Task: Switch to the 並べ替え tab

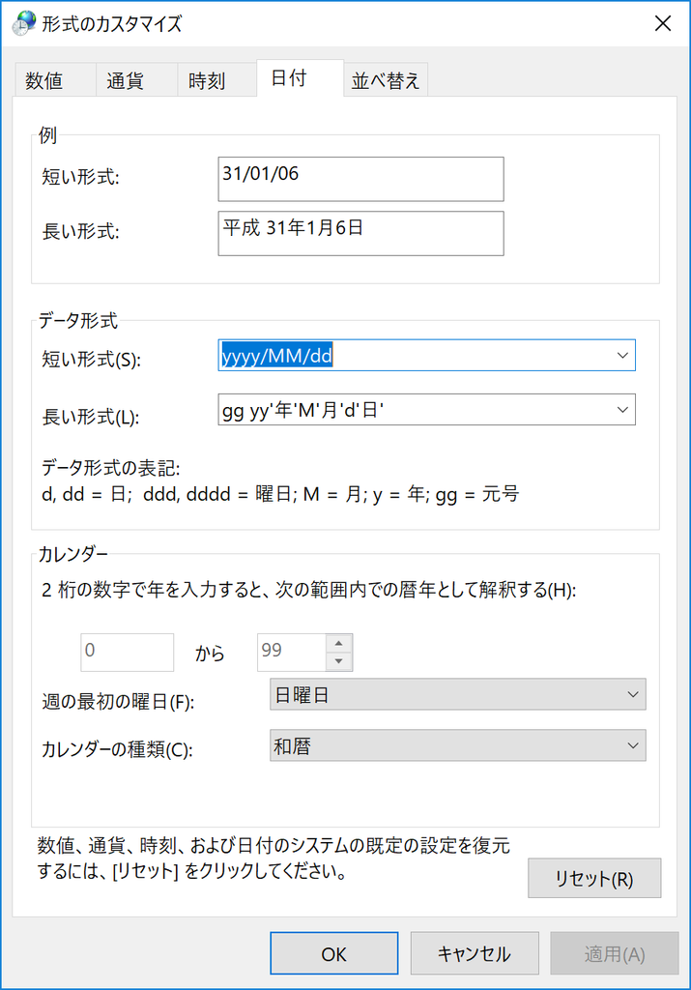Action: (386, 78)
